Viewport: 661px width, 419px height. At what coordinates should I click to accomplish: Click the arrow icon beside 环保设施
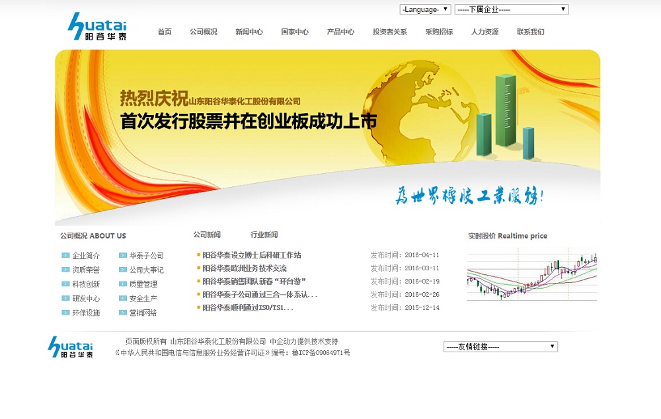tap(65, 313)
